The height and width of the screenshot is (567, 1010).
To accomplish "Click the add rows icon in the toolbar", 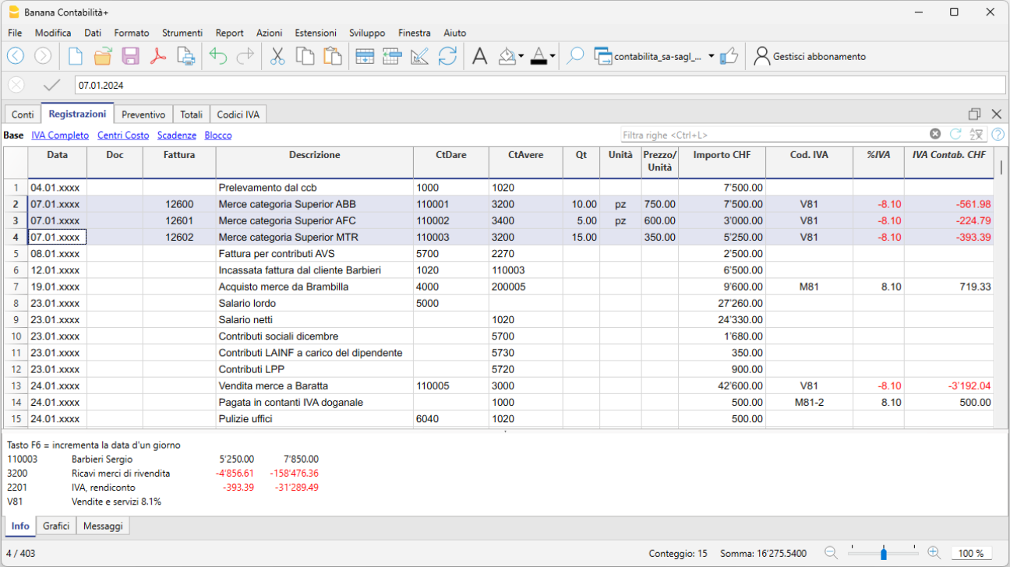I will point(365,56).
